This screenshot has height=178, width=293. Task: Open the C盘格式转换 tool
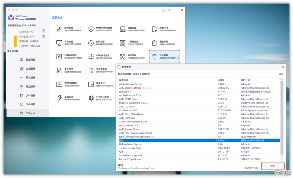point(69,57)
